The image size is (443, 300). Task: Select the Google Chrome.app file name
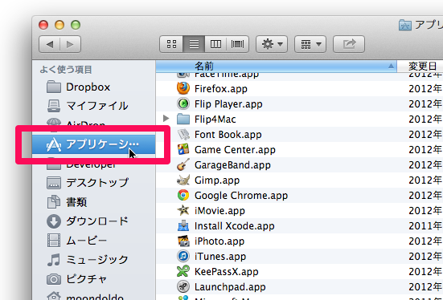point(241,196)
